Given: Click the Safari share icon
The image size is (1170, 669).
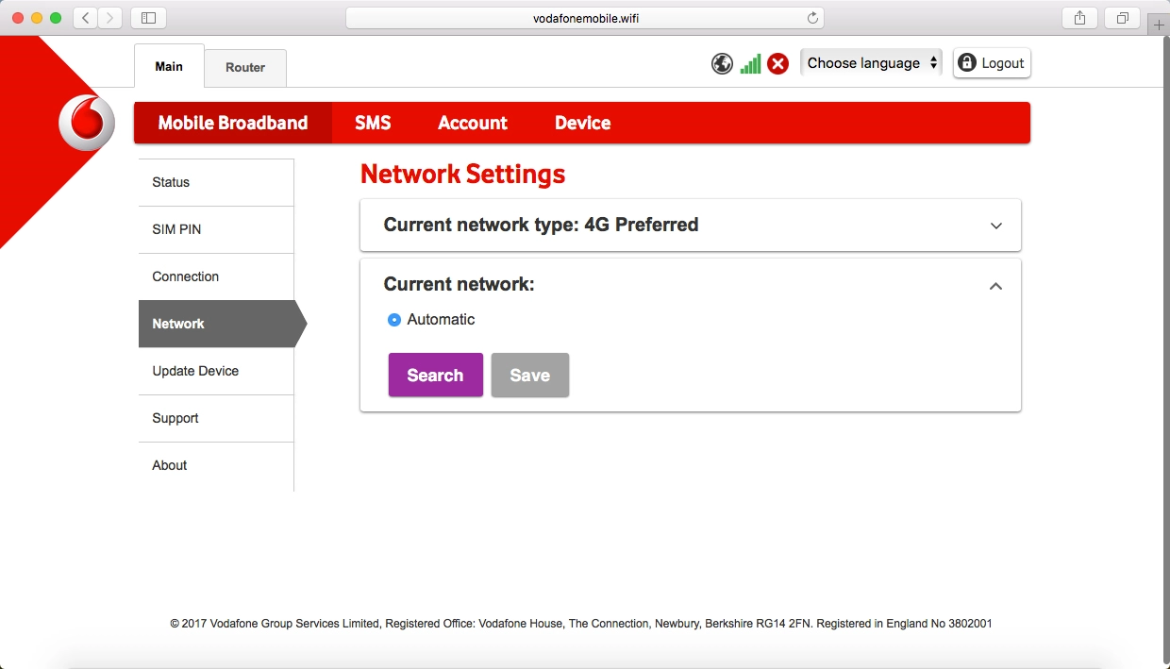Looking at the screenshot, I should pyautogui.click(x=1080, y=18).
